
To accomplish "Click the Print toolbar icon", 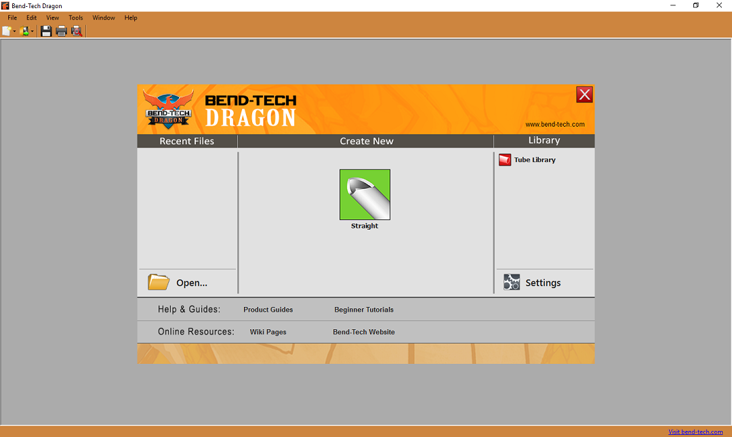I will [61, 31].
